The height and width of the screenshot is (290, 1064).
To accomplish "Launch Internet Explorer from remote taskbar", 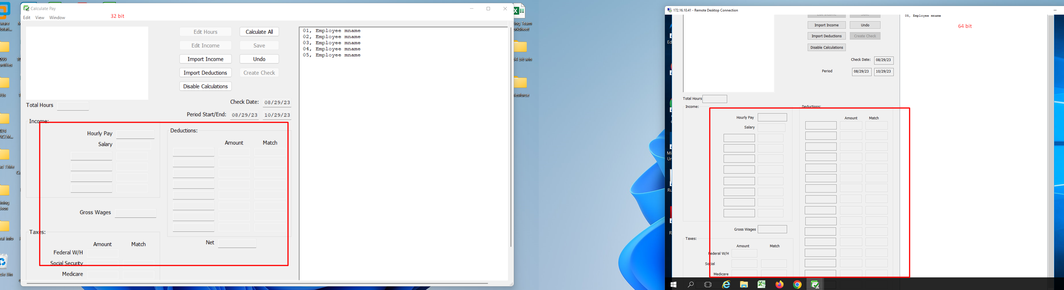I will click(726, 285).
